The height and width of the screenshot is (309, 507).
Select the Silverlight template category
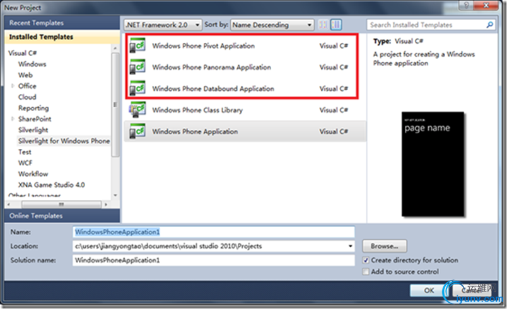pyautogui.click(x=33, y=130)
